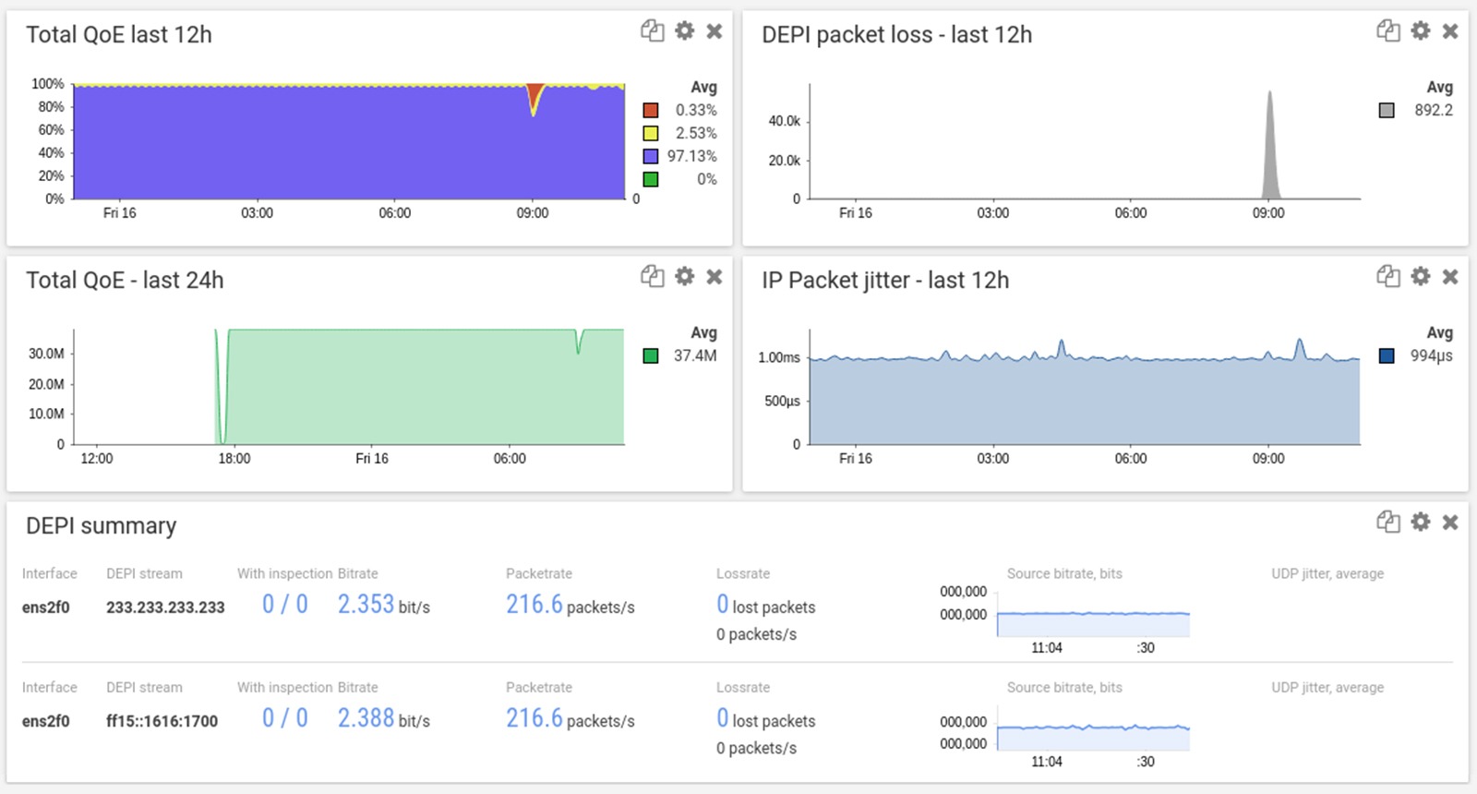The width and height of the screenshot is (1477, 794).
Task: Copy the Total QoE last 12h widget
Action: (x=652, y=31)
